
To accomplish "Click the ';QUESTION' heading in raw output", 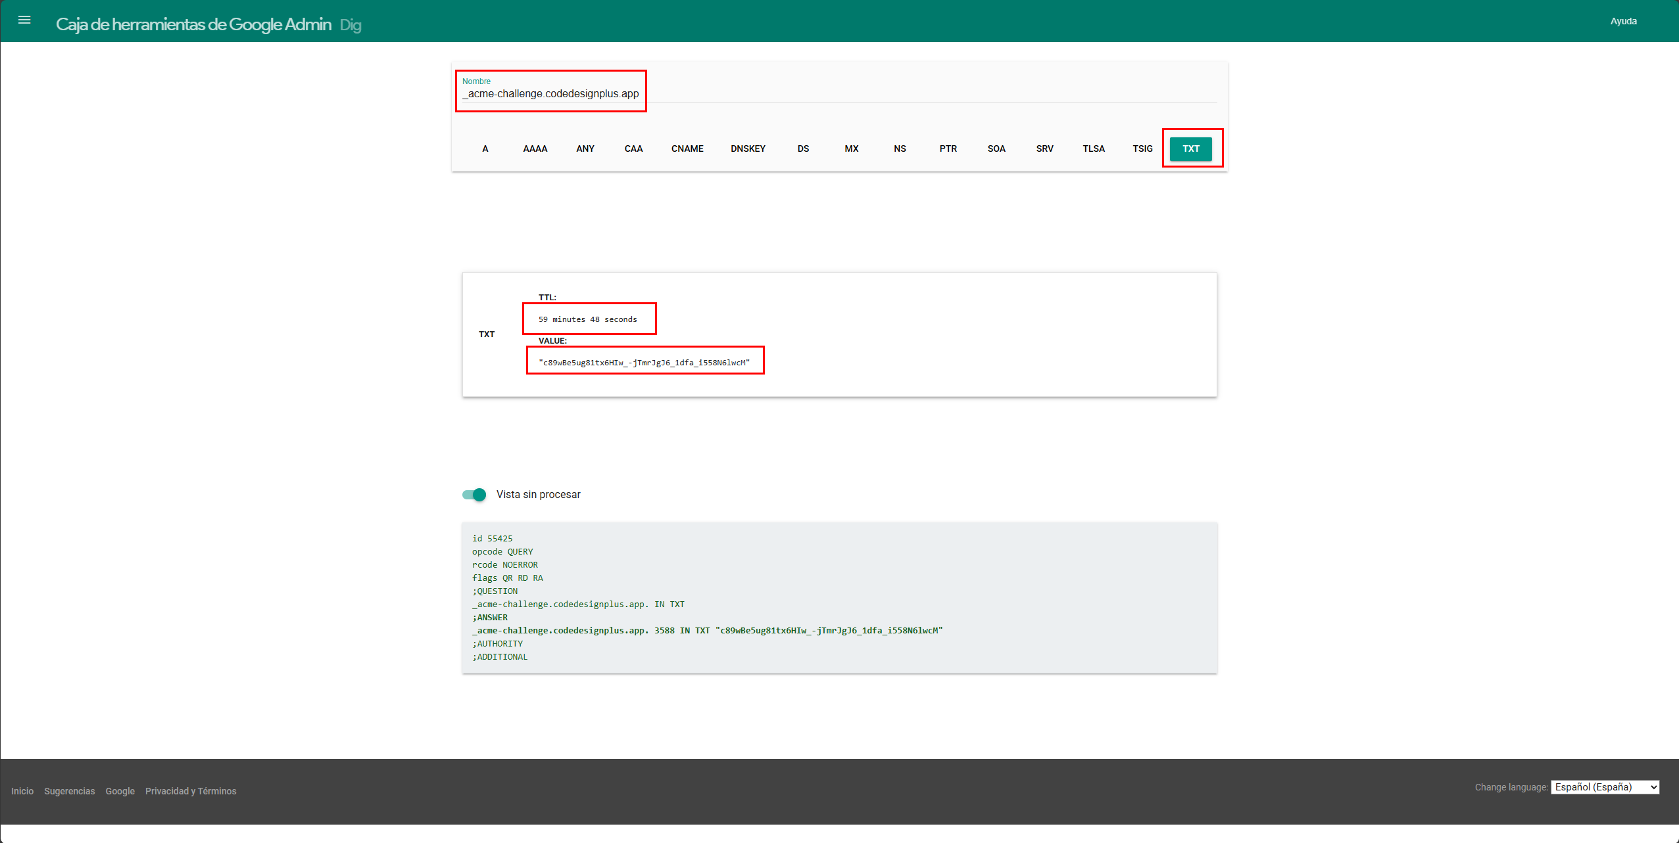I will click(495, 591).
